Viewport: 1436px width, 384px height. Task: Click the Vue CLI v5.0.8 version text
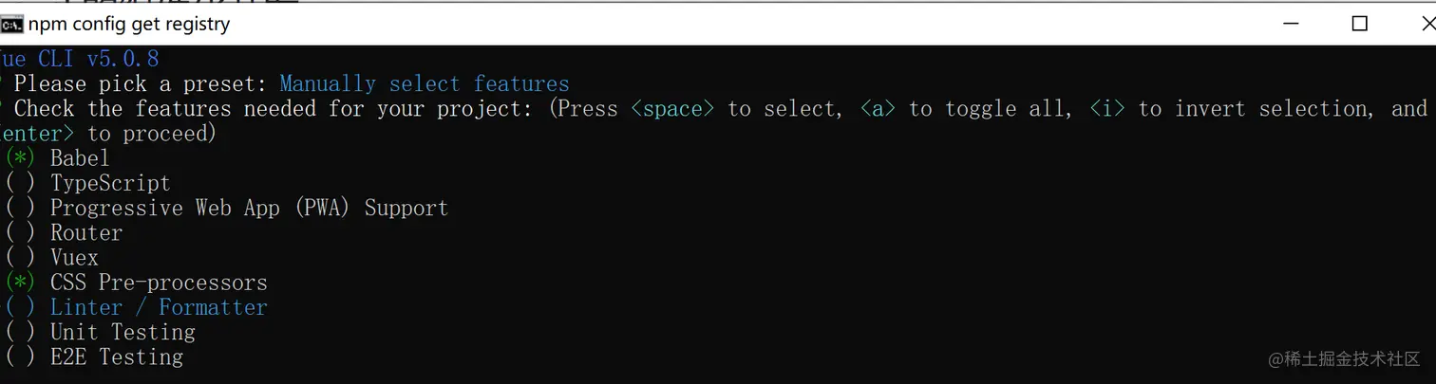pyautogui.click(x=80, y=59)
